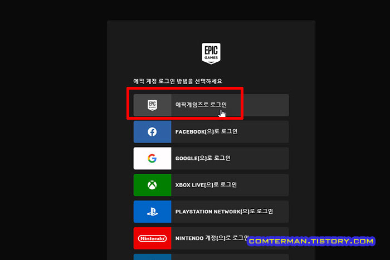Choose FACEBOOK(으)로 로그인 option
390x260 pixels.
[211, 132]
